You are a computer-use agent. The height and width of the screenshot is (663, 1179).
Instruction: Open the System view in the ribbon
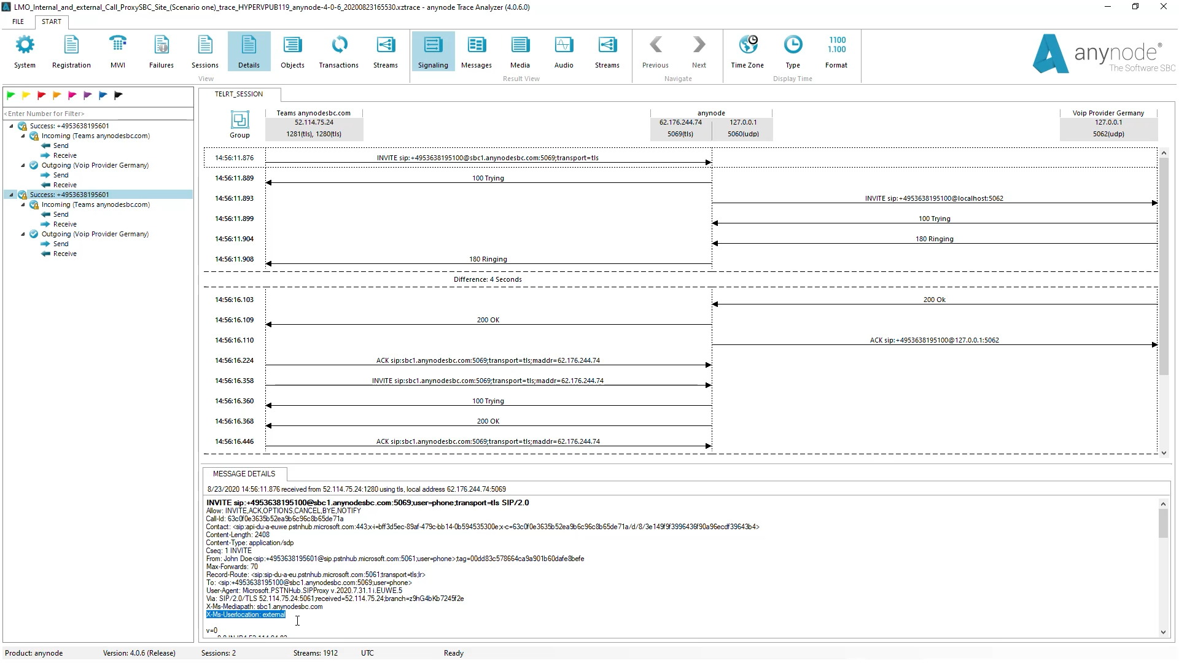25,52
